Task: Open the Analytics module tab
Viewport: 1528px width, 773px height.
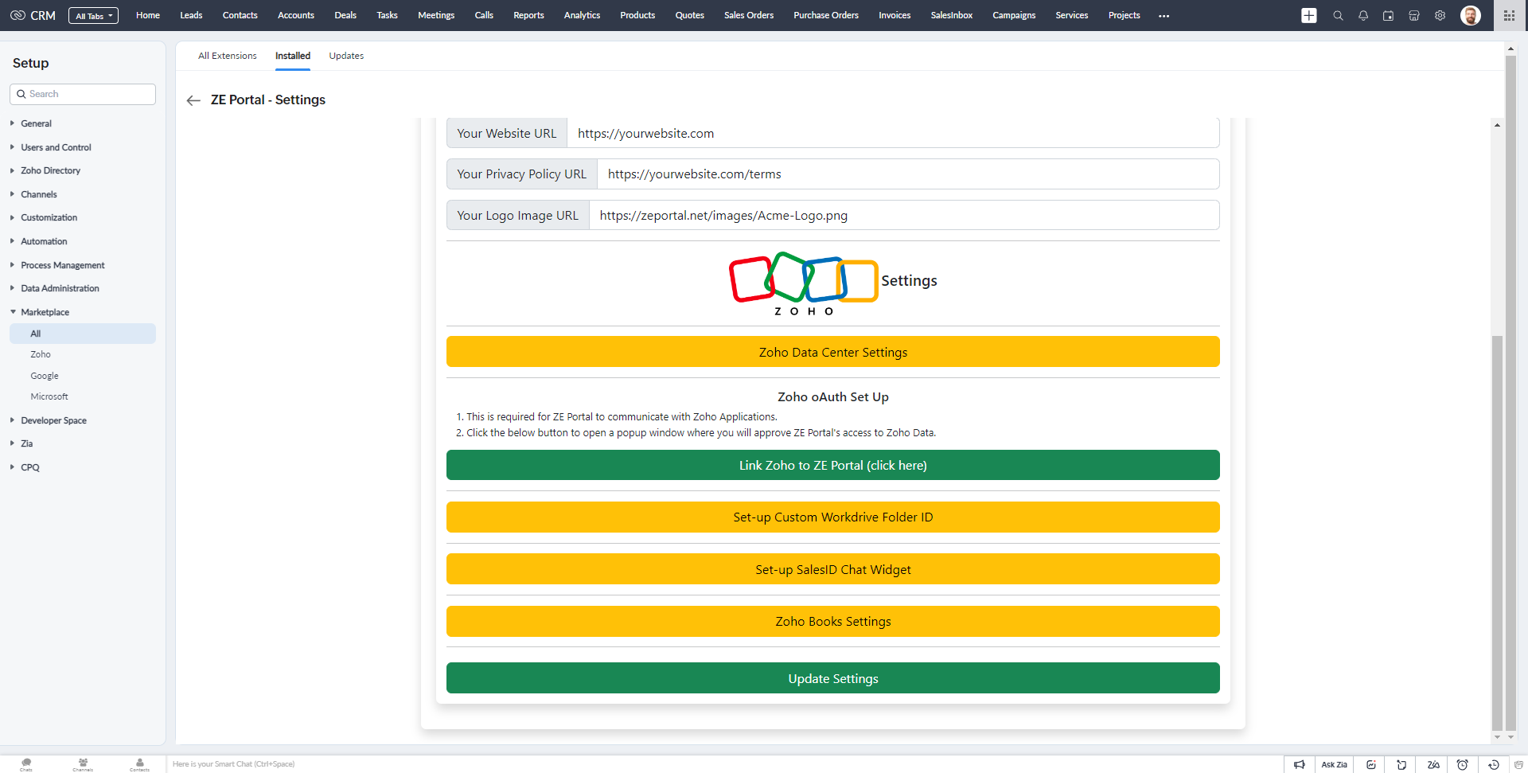Action: (582, 15)
